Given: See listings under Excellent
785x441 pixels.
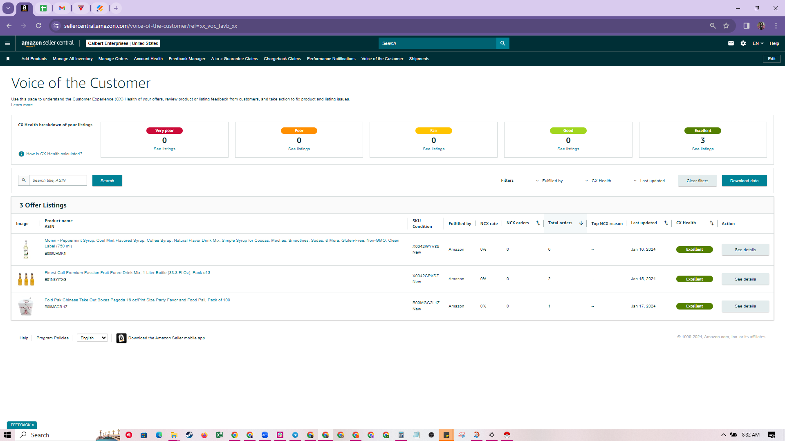Looking at the screenshot, I should click(x=703, y=149).
